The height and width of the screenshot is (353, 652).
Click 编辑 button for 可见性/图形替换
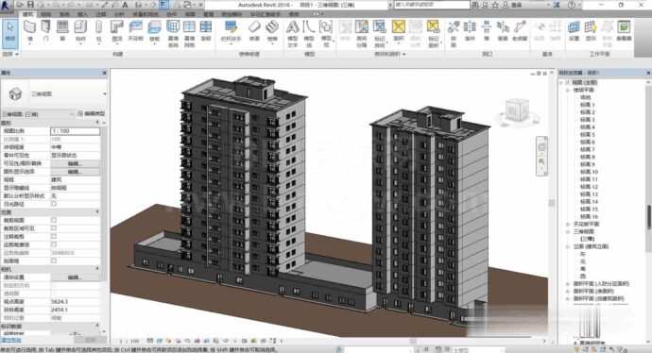75,163
